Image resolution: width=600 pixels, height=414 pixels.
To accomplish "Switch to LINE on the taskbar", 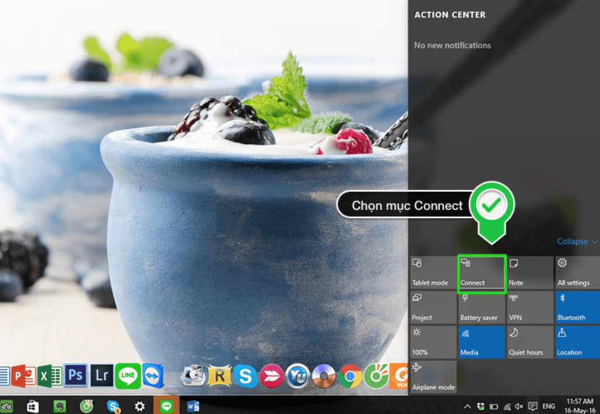I will click(x=166, y=405).
